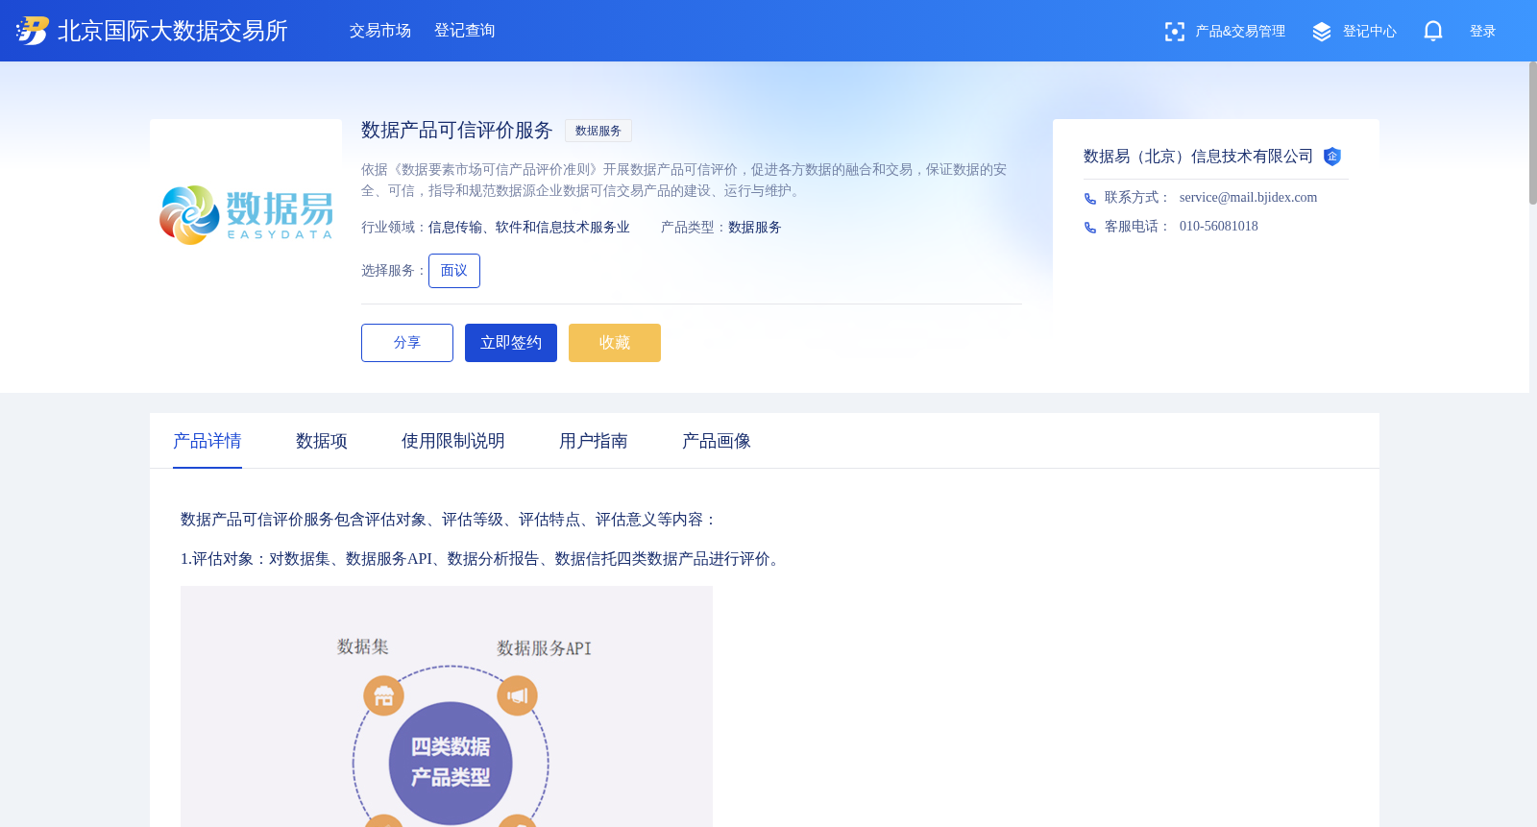Click the enterprise verified shield badge
Viewport: 1537px width, 827px height.
[x=1331, y=157]
